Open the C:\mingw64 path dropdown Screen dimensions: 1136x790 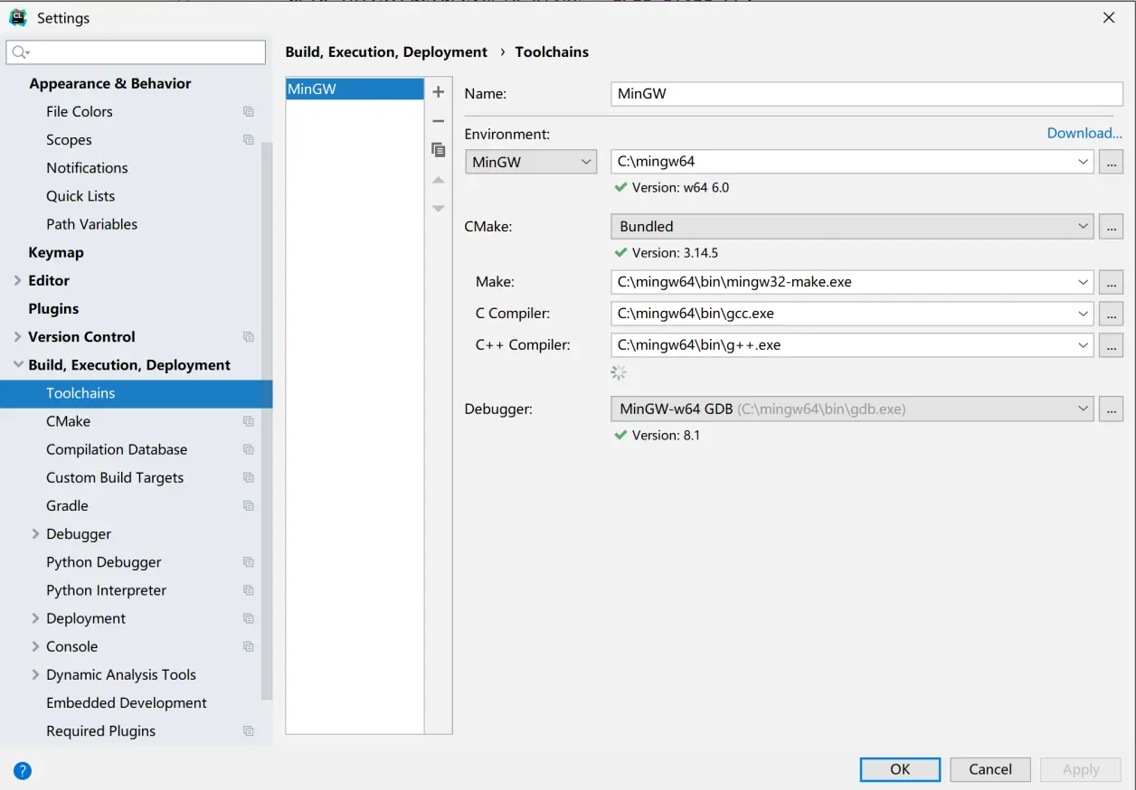pyautogui.click(x=1084, y=162)
